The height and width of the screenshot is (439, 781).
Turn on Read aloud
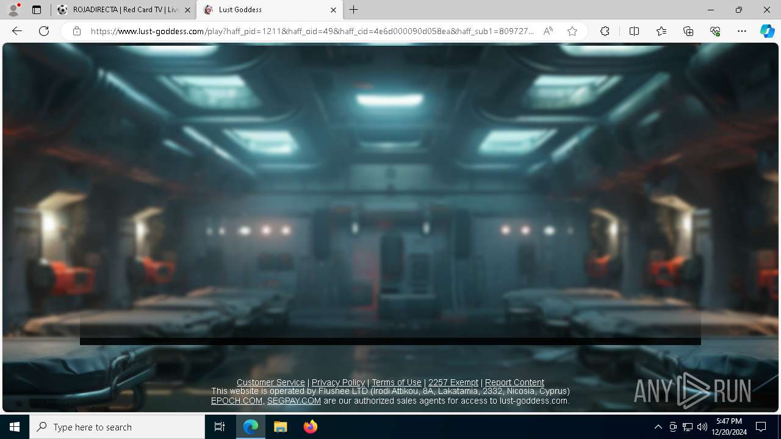point(548,31)
